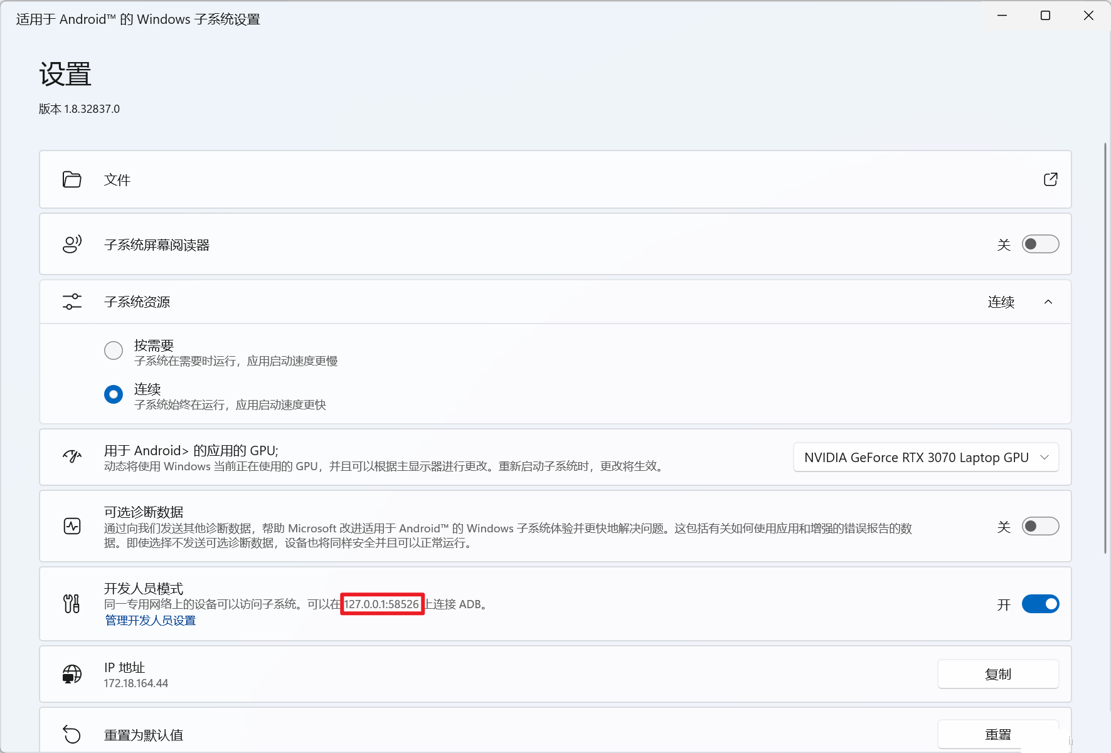This screenshot has width=1111, height=753.
Task: Click the 子系统始终在运行 description text
Action: (x=230, y=405)
